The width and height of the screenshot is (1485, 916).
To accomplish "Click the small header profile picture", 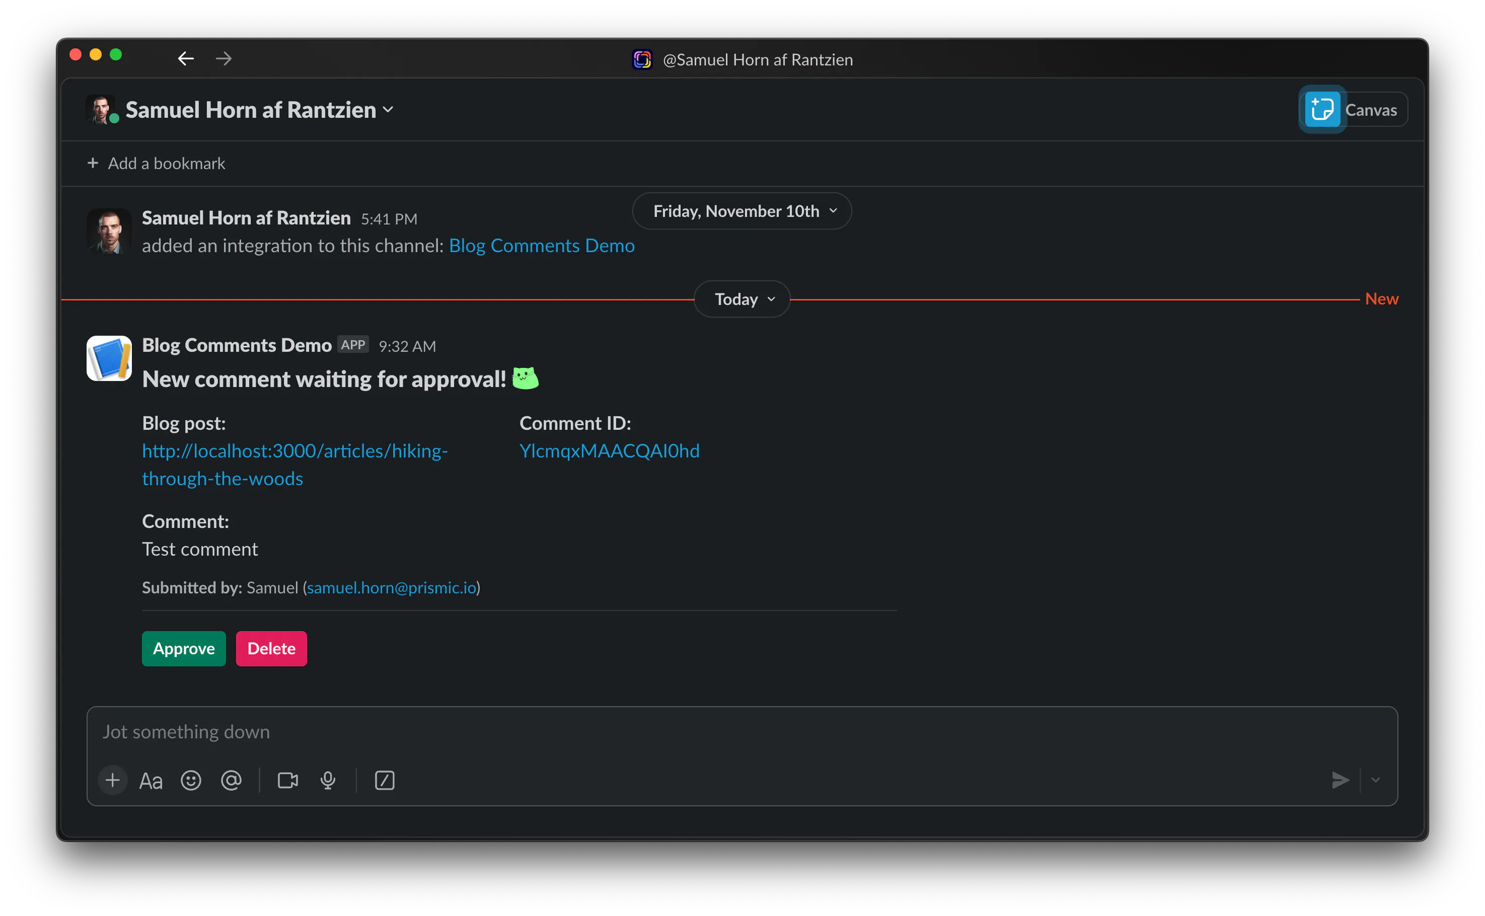I will [101, 109].
